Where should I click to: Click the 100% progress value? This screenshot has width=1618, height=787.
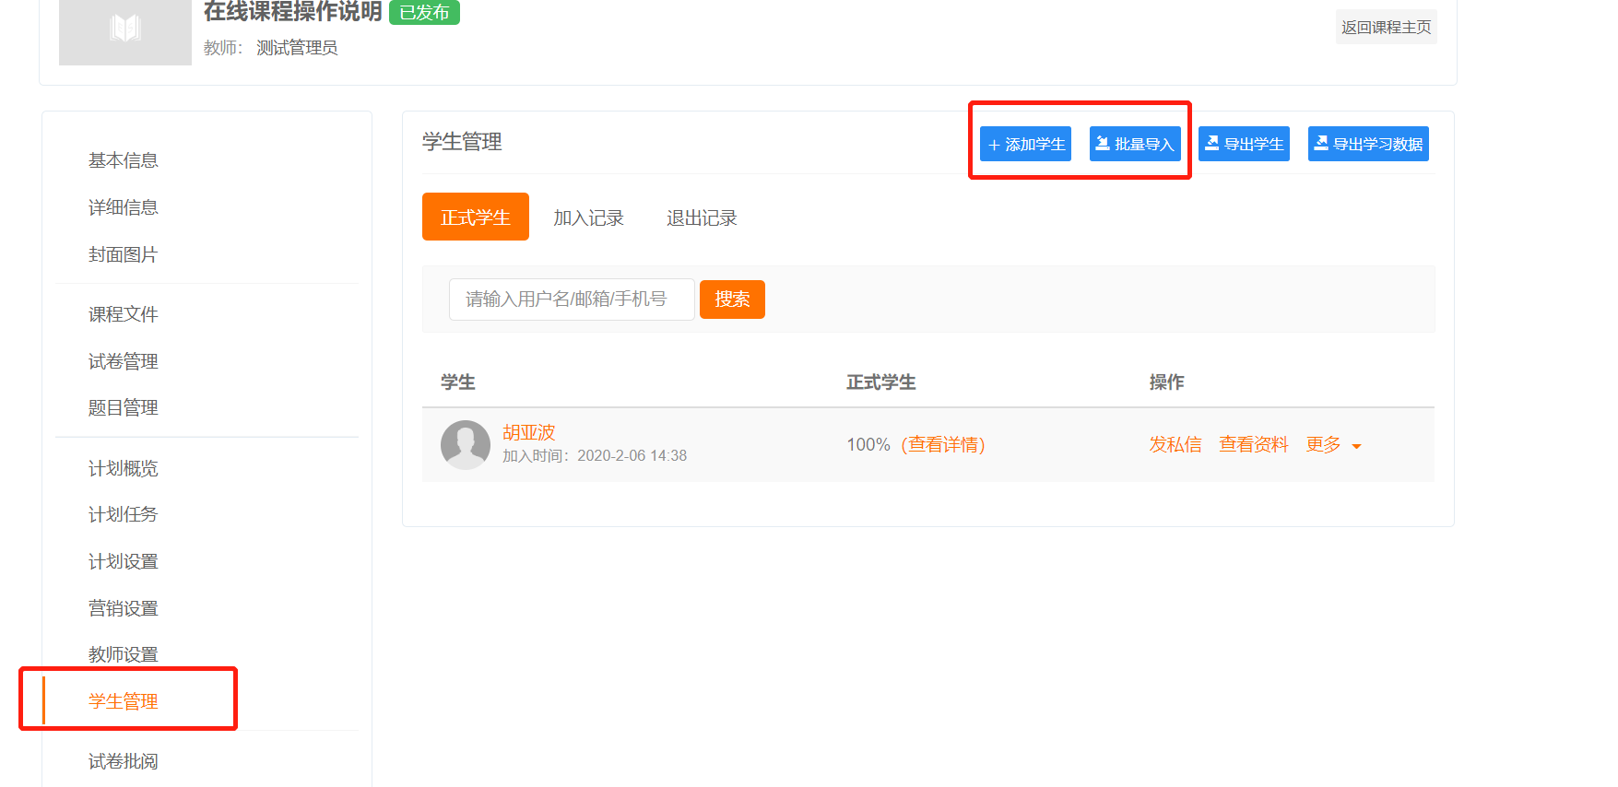868,444
